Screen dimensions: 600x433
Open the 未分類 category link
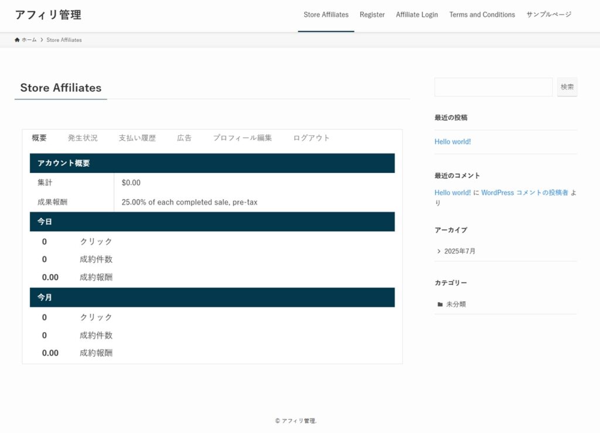click(456, 305)
